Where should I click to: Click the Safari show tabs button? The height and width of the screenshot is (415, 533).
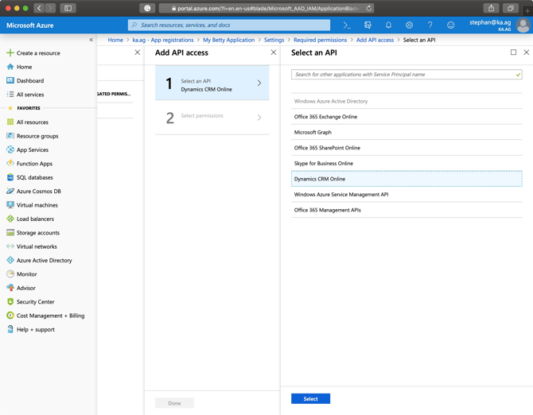click(x=511, y=8)
